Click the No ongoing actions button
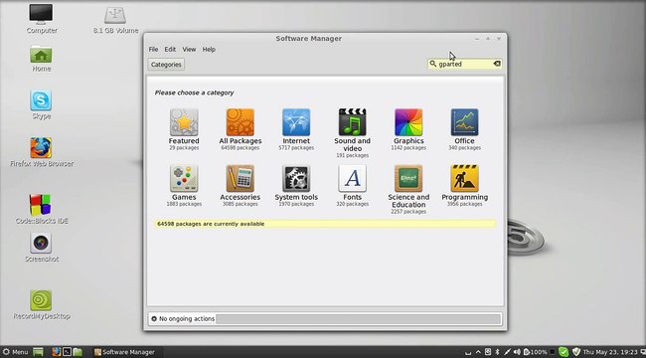 coord(183,319)
